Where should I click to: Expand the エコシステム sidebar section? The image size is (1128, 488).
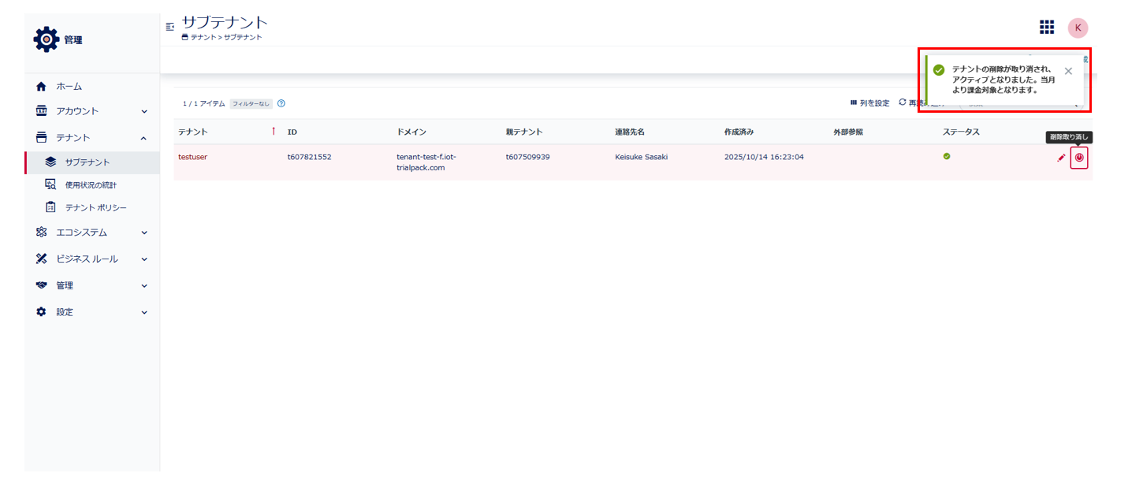pos(144,233)
